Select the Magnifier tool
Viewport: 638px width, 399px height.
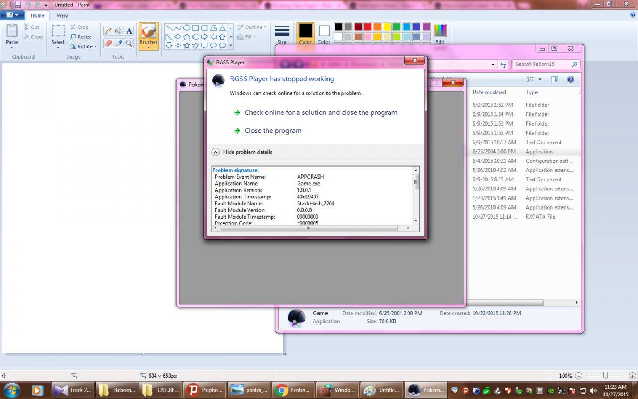(x=129, y=43)
